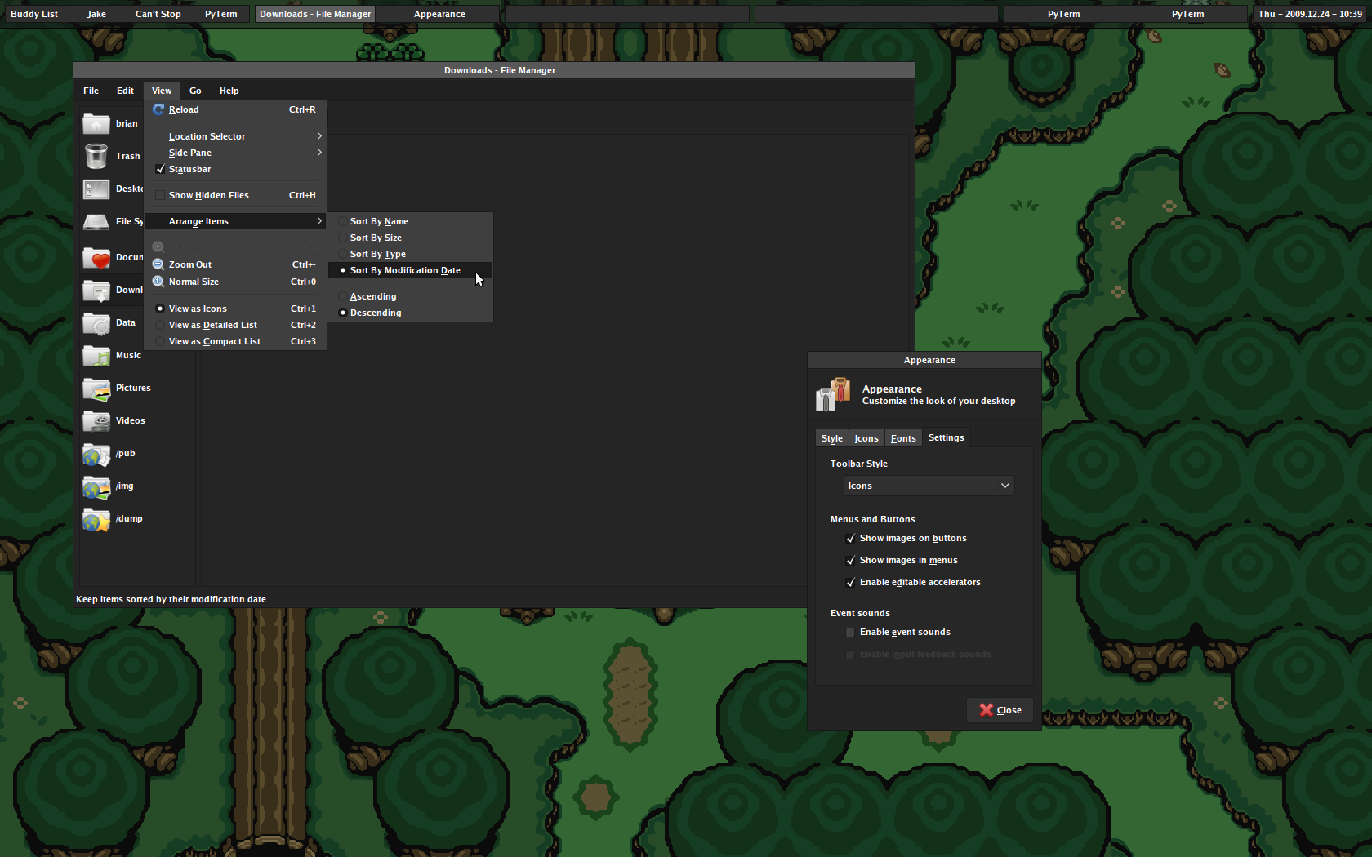Choose Zoom Out menu entry
The image size is (1372, 857).
click(x=235, y=264)
